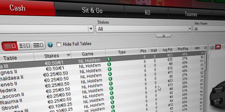The image size is (225, 112).
Task: Select the list-lines preview mode icon
Action: (x=212, y=47)
